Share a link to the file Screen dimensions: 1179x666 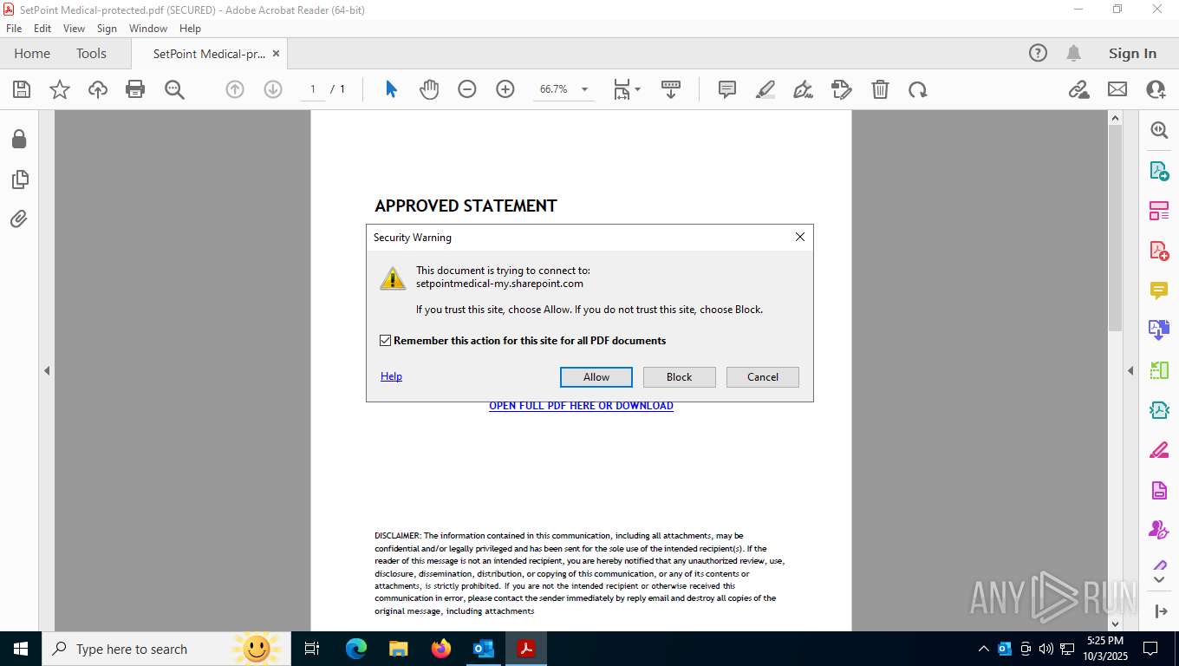(1079, 89)
